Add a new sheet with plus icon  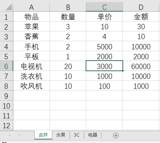pyautogui.click(x=116, y=136)
